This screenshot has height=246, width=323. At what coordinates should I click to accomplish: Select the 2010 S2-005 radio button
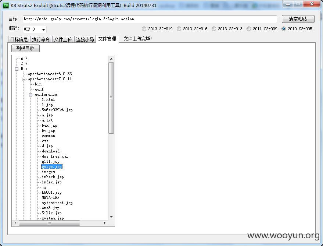[284, 29]
